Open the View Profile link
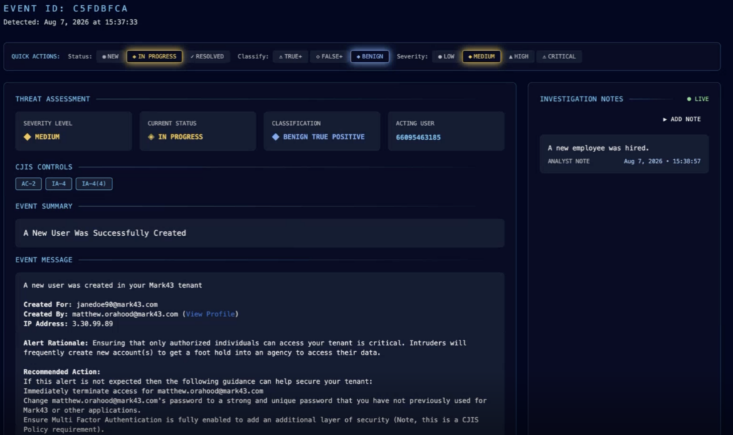 coord(211,314)
